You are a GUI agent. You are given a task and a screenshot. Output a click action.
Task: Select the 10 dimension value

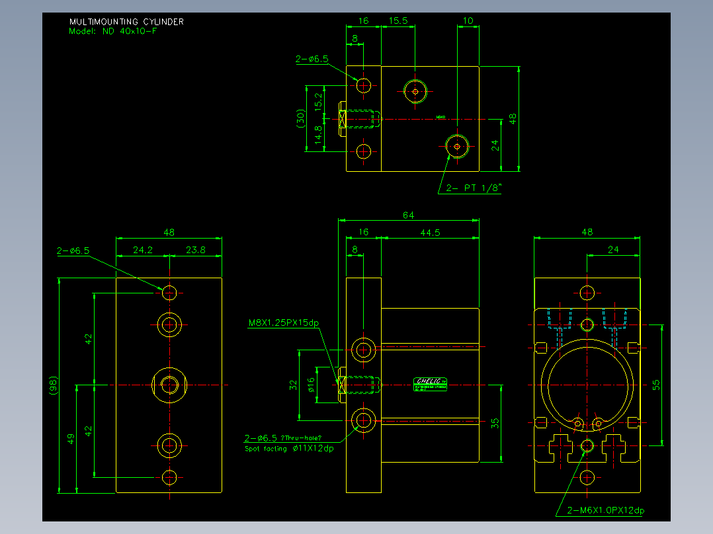[x=468, y=20]
